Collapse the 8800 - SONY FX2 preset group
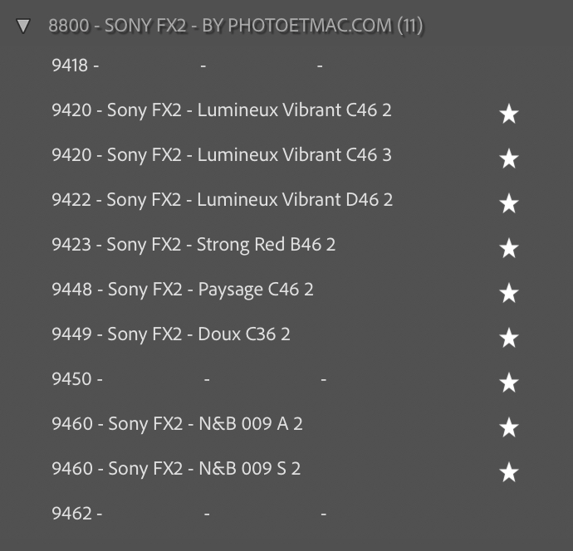Viewport: 573px width, 551px height. pos(23,27)
